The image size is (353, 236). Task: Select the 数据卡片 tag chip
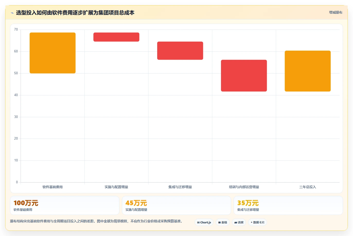pyautogui.click(x=258, y=222)
